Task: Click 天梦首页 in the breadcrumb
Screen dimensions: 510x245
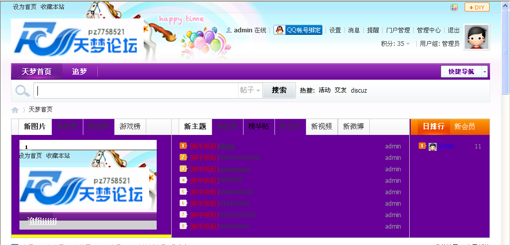Action: click(x=40, y=110)
